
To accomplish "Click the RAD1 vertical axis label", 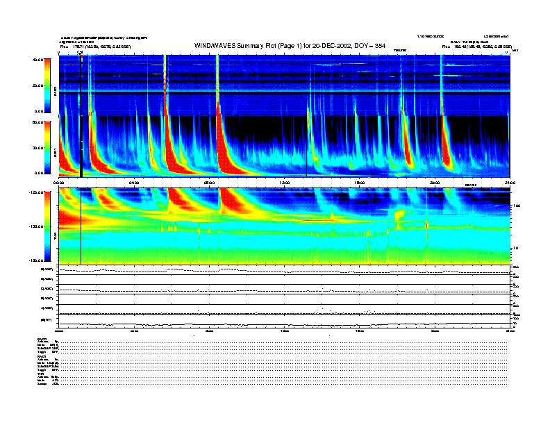I will click(x=55, y=152).
